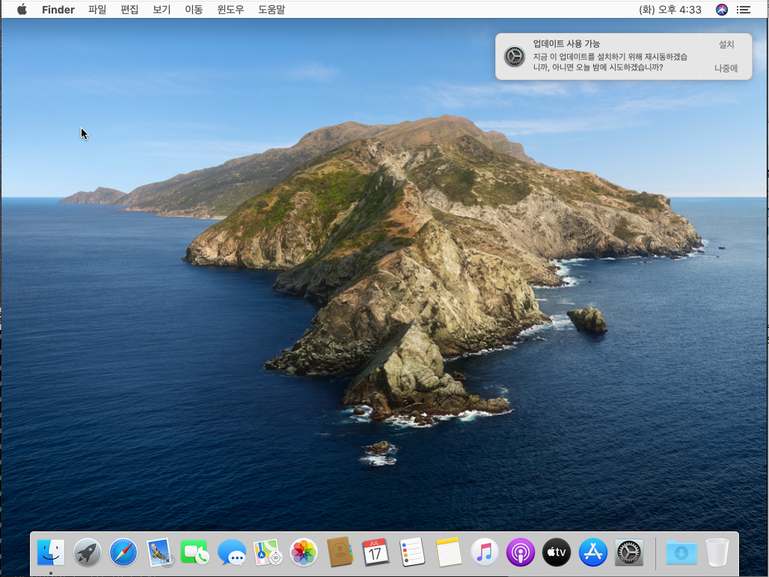Open Notification Center from menu bar

(x=743, y=10)
